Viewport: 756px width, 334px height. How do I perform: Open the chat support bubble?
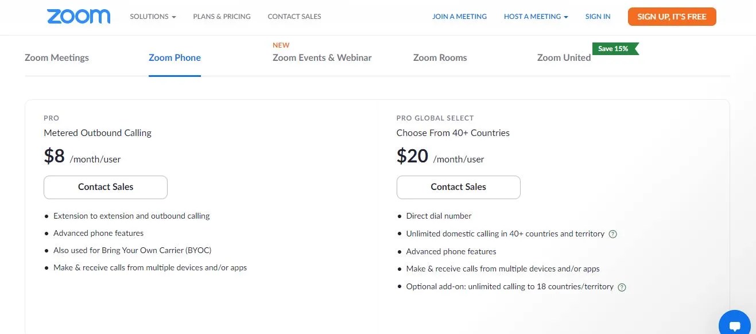click(x=734, y=324)
